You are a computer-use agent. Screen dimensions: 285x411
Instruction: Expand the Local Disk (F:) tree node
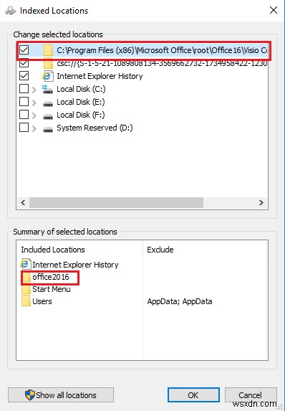[34, 116]
